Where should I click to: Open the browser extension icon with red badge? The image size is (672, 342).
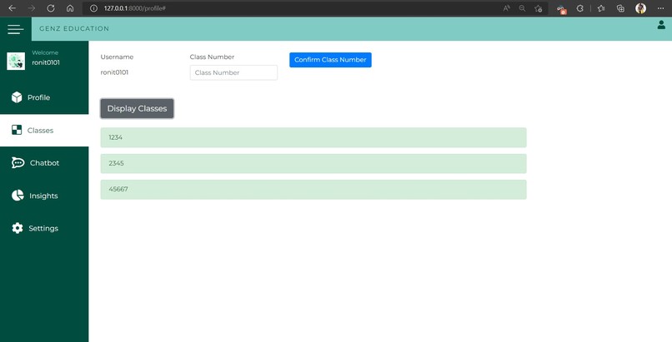coord(561,8)
